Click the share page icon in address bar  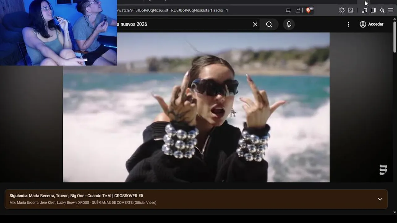[x=298, y=10]
